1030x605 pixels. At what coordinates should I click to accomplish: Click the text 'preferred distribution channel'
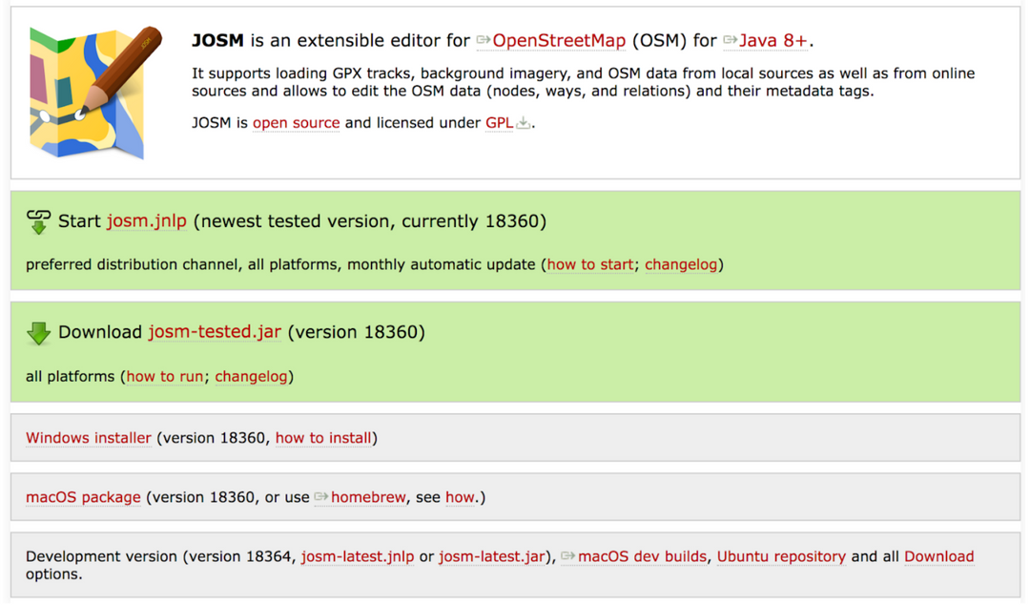tap(133, 264)
